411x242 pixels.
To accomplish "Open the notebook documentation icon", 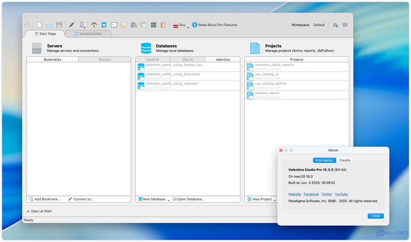I will pyautogui.click(x=163, y=25).
